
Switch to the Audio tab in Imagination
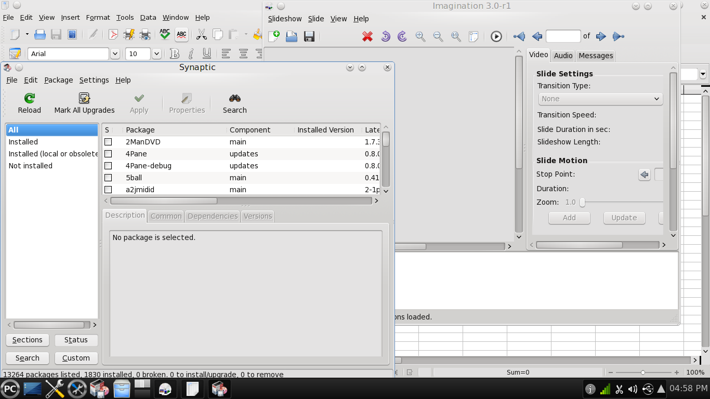(563, 56)
